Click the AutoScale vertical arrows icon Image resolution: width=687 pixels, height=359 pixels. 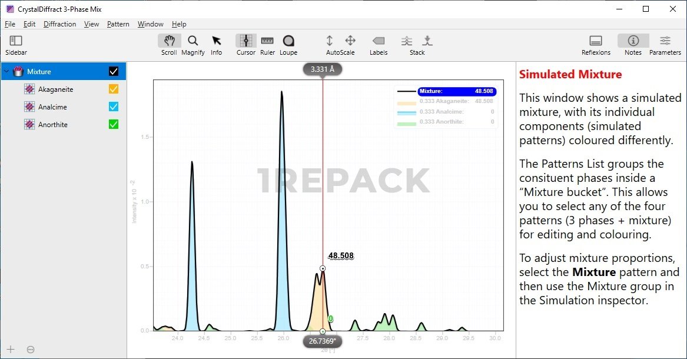coord(330,41)
